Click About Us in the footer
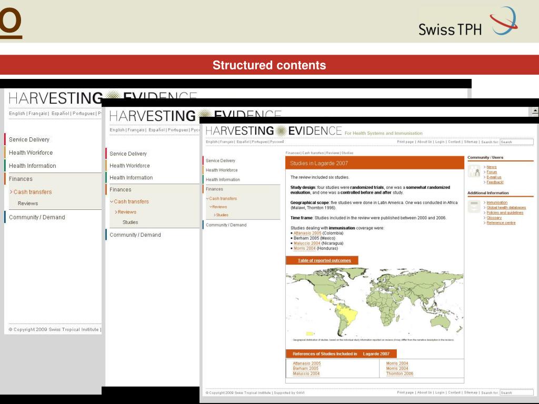The height and width of the screenshot is (404, 539). tap(425, 392)
